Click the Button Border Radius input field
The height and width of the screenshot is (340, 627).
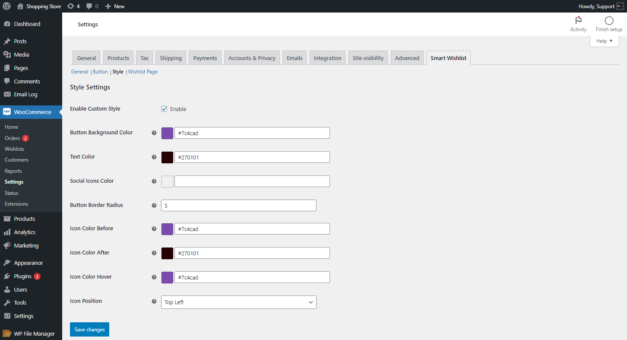[x=239, y=206]
